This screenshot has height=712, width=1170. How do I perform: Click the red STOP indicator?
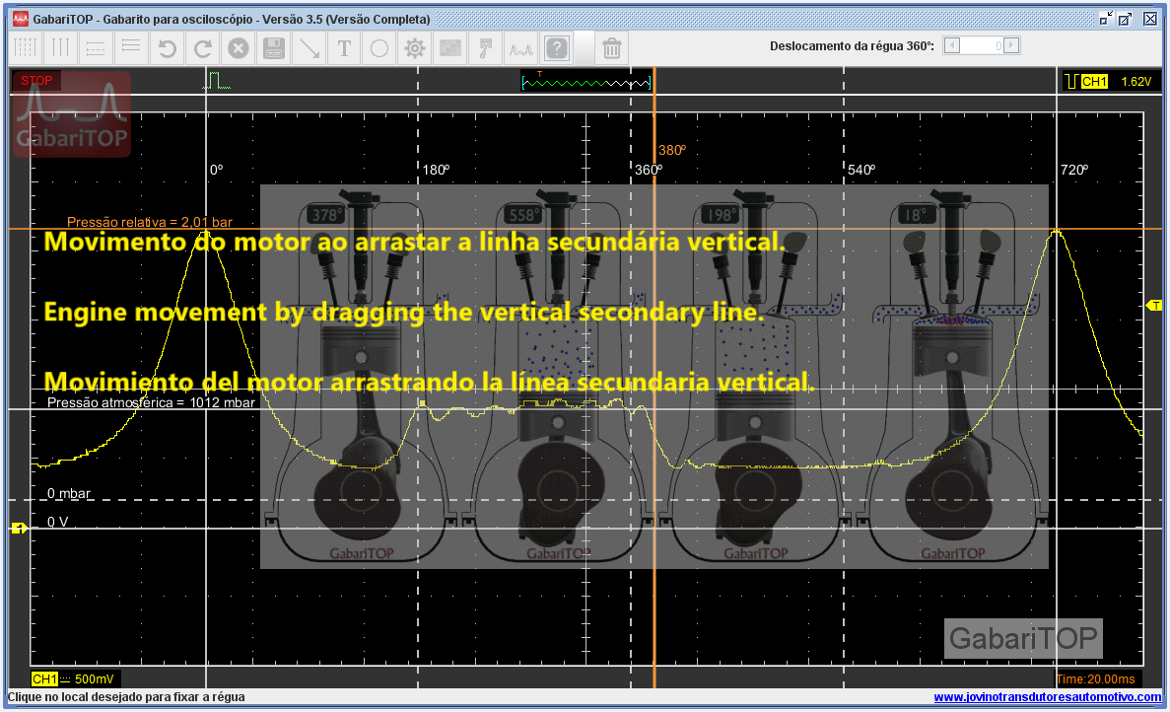[36, 81]
